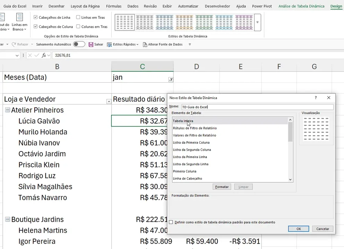Viewport: 344px width, 249px height.
Task: Click the scroll up arrow in element list
Action: click(x=290, y=120)
